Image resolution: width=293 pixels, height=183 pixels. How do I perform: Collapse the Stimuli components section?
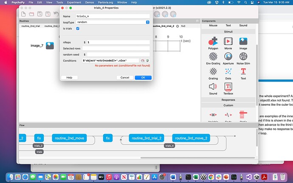pyautogui.click(x=228, y=31)
